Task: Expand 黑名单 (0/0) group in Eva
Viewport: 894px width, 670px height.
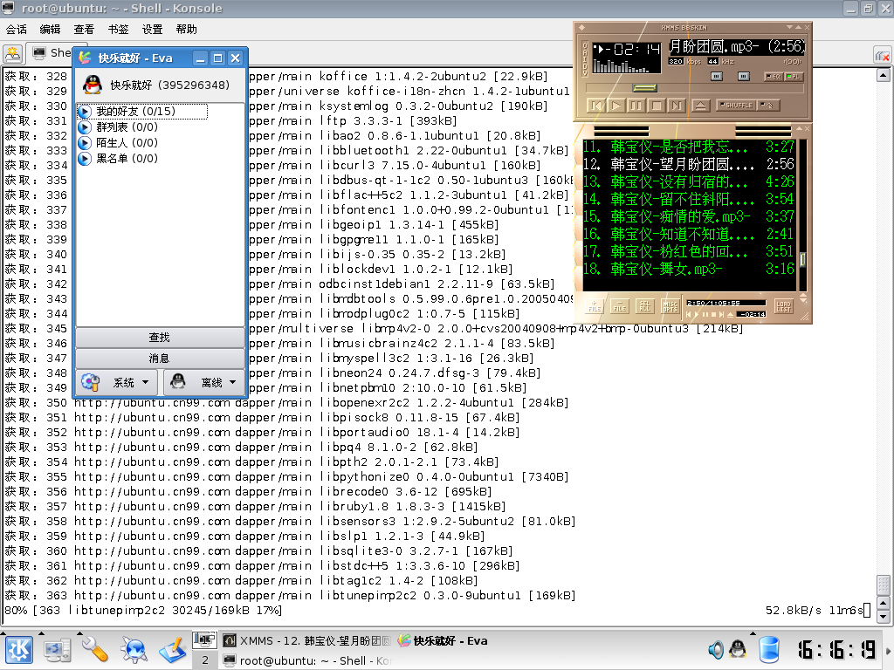Action: pyautogui.click(x=85, y=159)
